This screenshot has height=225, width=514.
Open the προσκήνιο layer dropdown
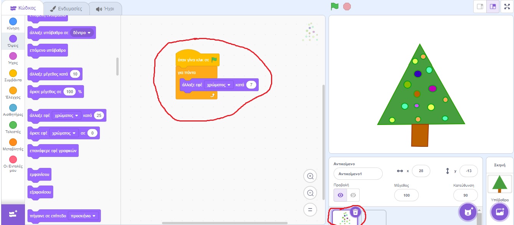tap(83, 216)
